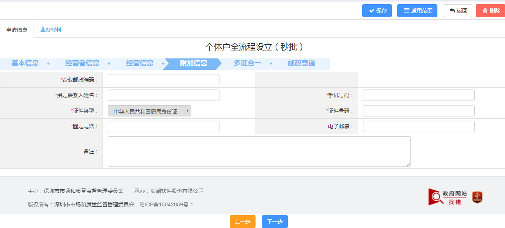Click the 返回 back arrow button
This screenshot has height=228, width=505.
click(x=457, y=11)
